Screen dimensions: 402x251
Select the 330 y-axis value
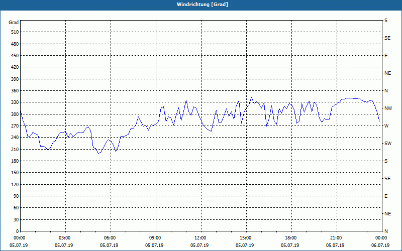15,102
